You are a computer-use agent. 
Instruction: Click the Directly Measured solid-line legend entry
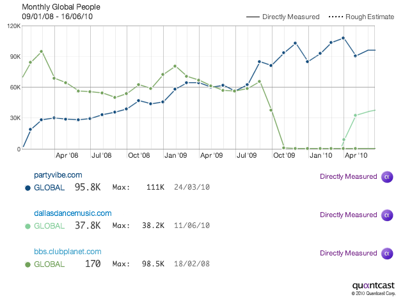click(283, 17)
